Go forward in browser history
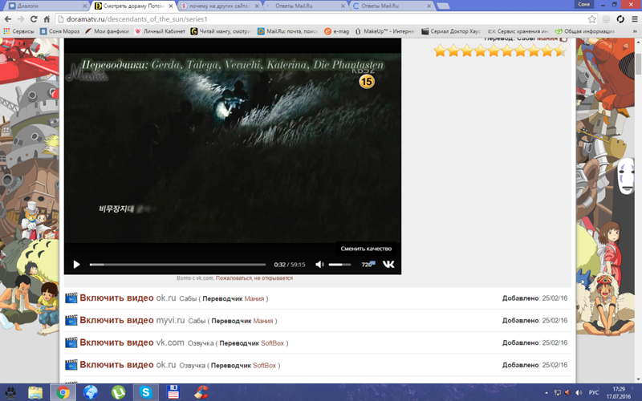 (21, 19)
